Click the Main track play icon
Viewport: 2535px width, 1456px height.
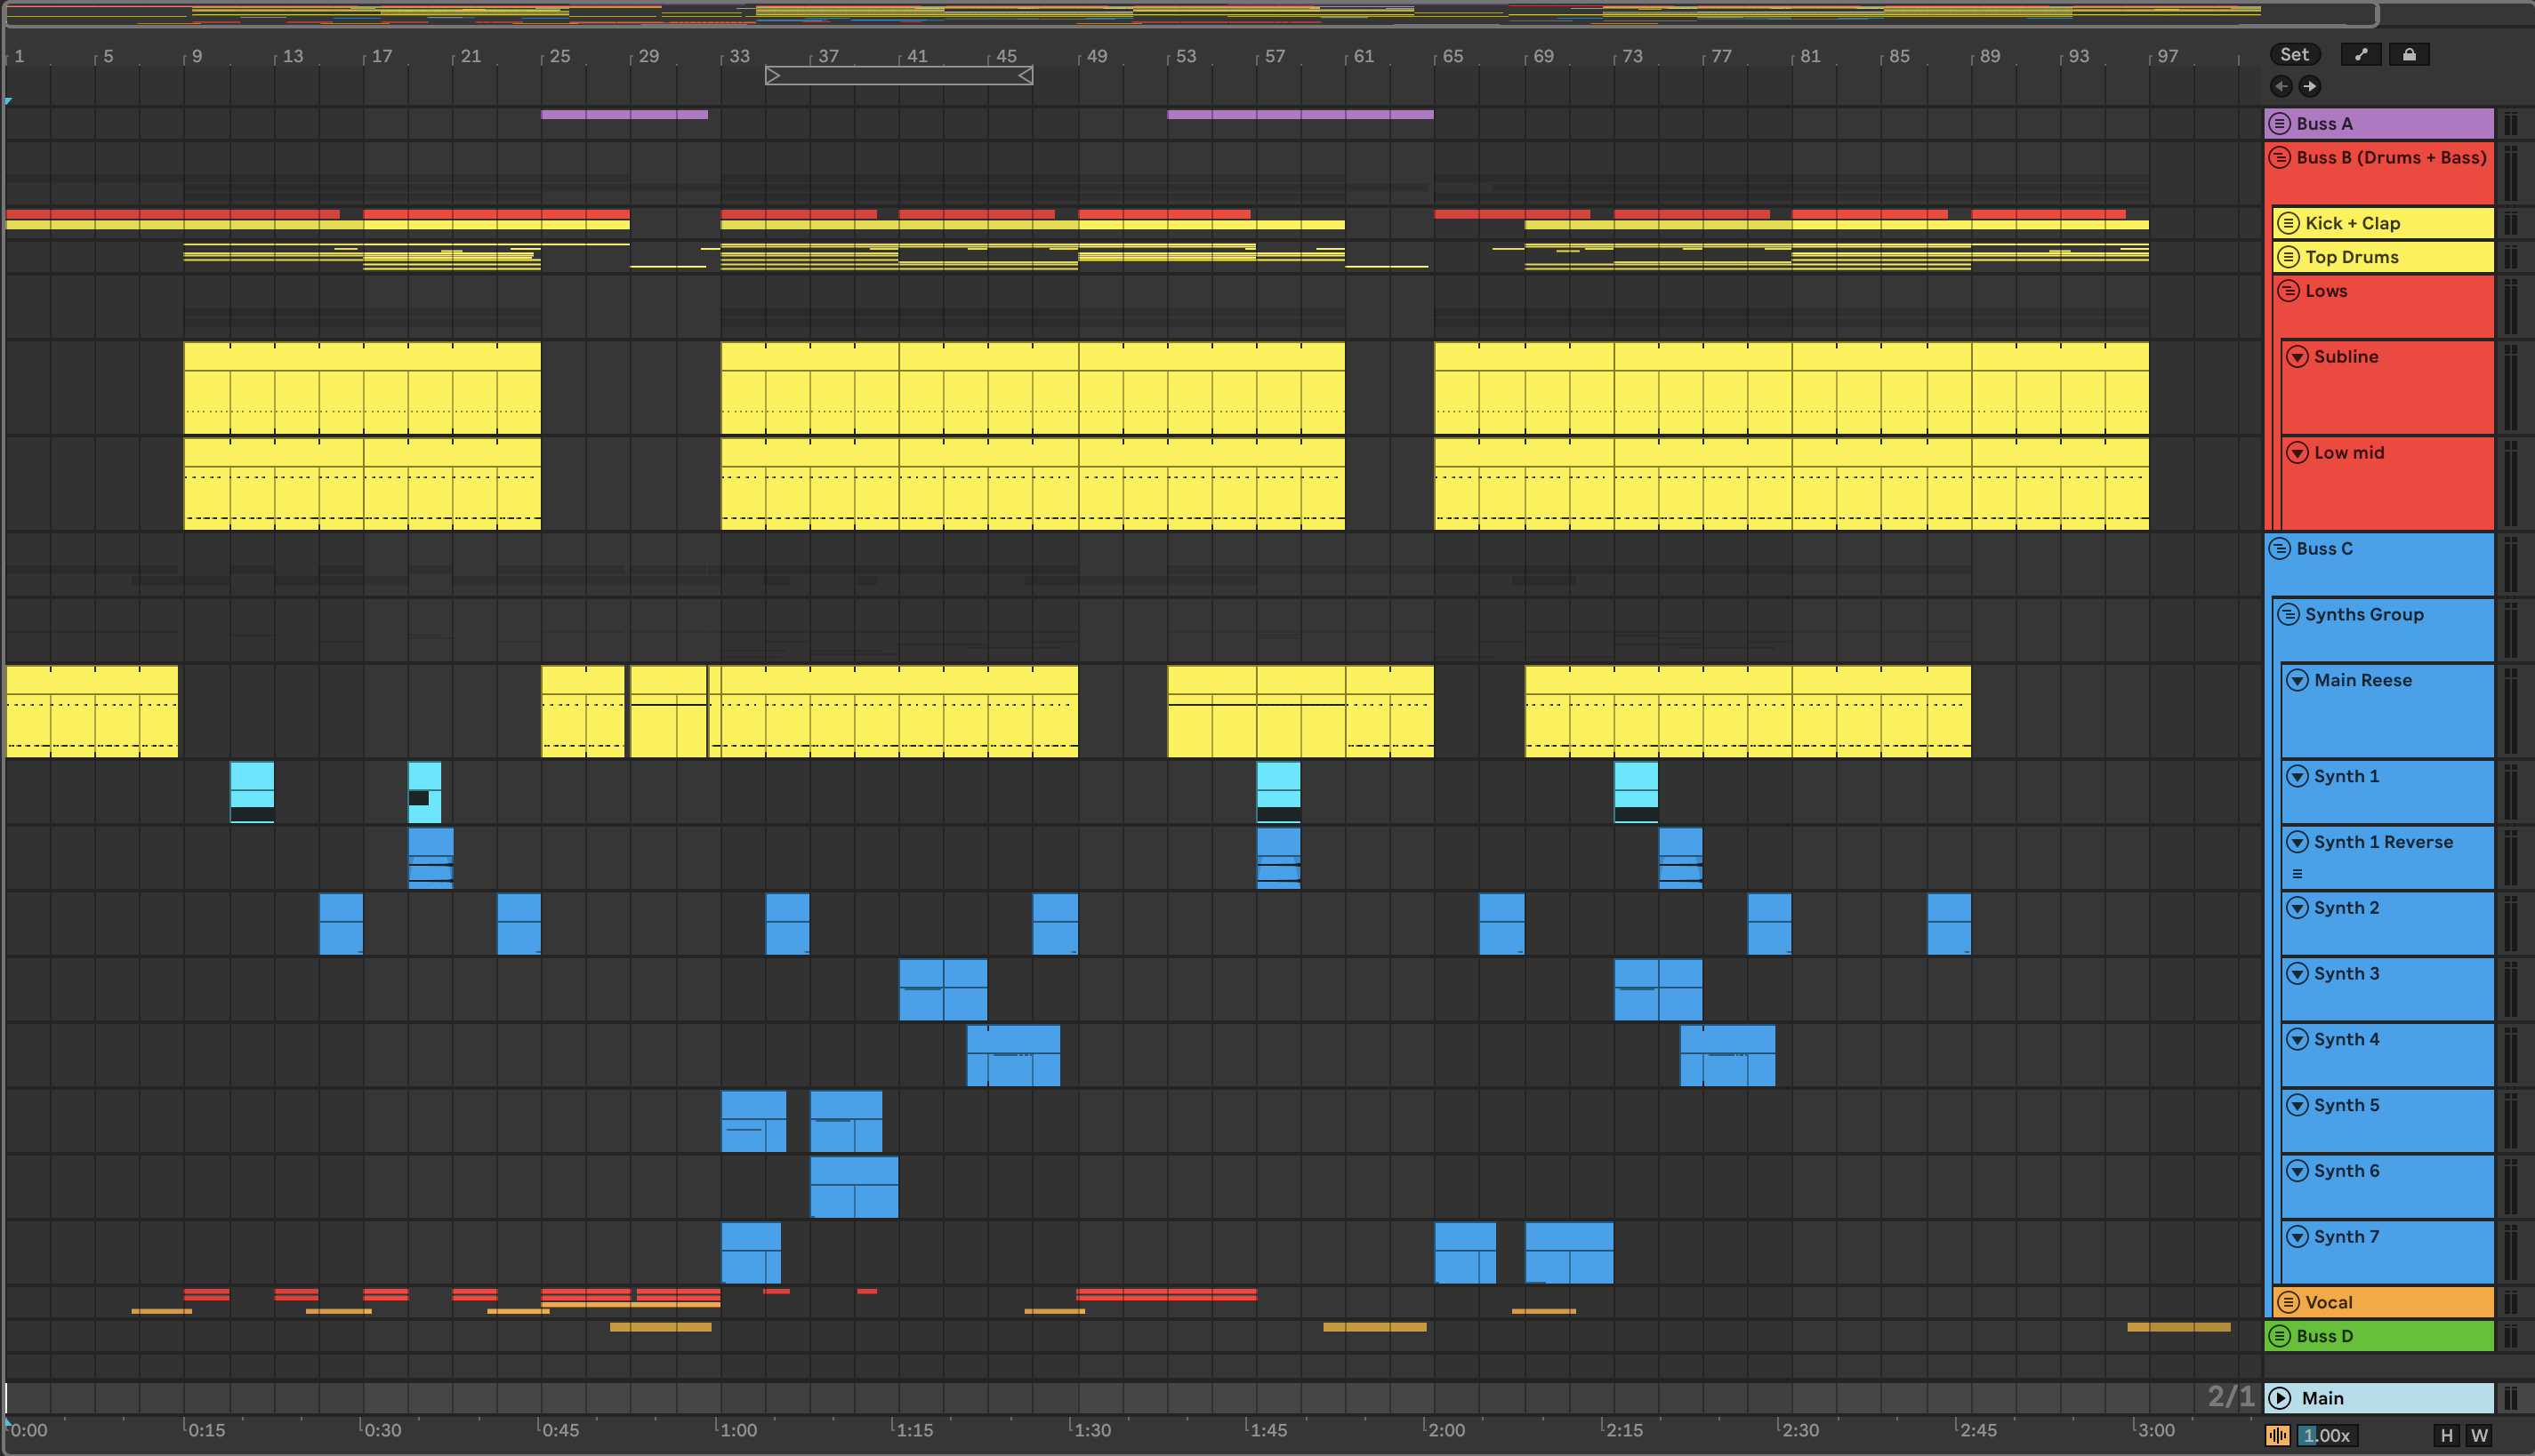pos(2280,1398)
